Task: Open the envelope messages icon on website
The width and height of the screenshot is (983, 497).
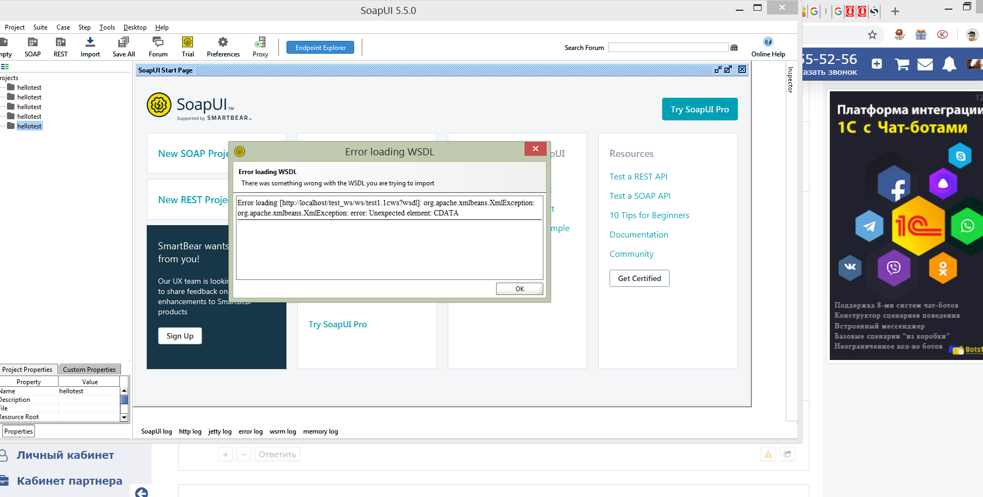Action: [925, 64]
